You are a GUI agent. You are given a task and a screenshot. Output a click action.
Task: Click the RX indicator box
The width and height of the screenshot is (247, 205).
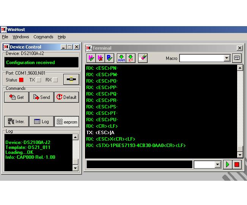55,80
